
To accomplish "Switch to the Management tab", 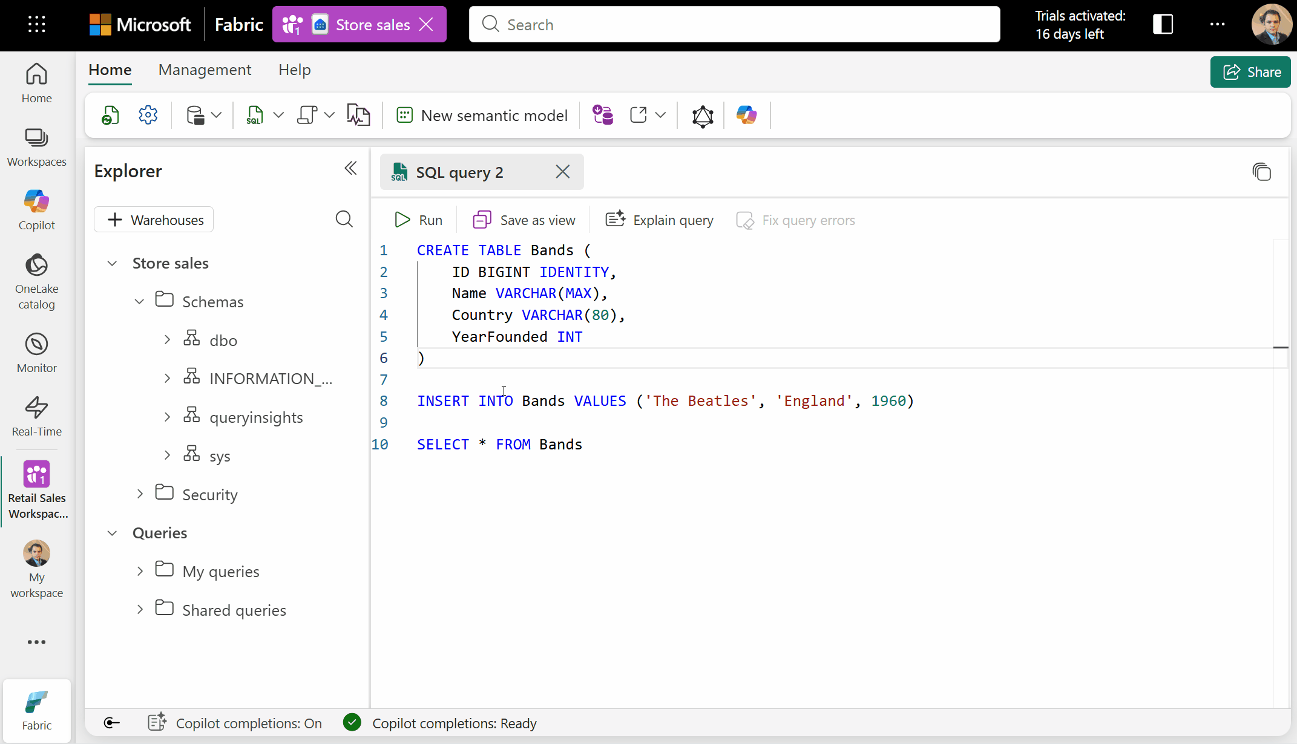I will click(205, 70).
